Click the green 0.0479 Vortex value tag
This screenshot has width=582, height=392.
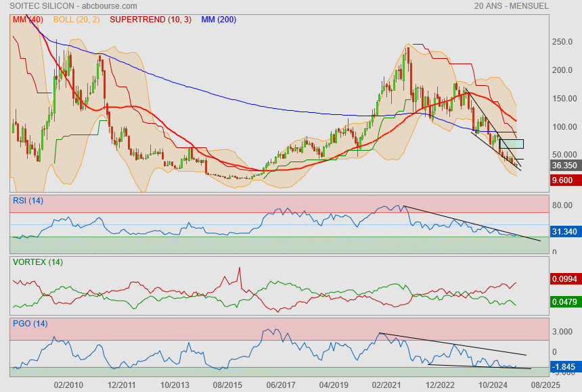pos(564,302)
